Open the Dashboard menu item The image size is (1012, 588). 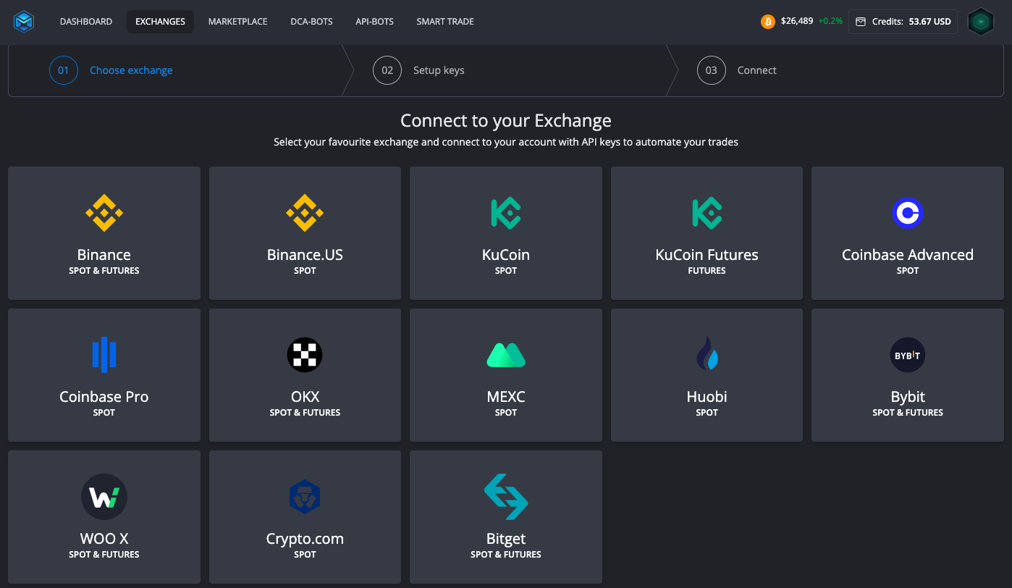click(86, 22)
